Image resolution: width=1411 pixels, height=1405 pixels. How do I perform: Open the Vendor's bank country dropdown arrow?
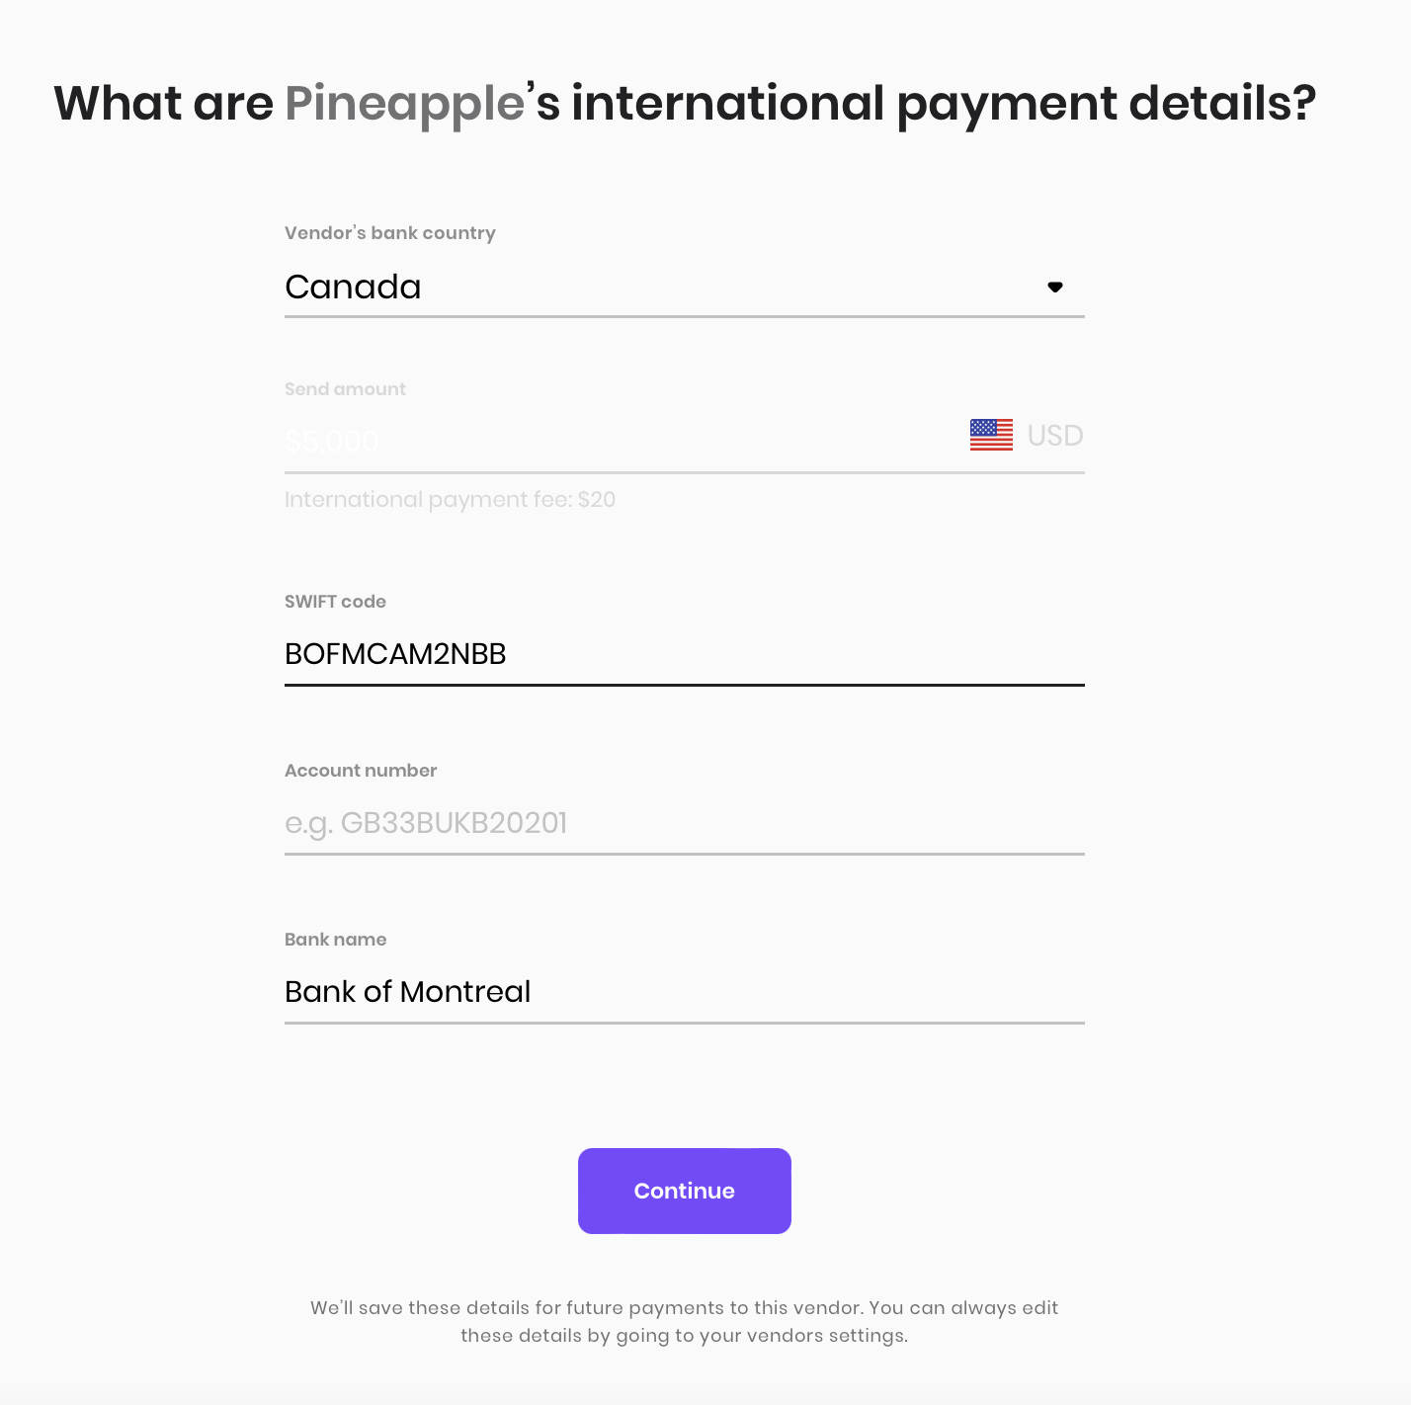coord(1055,288)
